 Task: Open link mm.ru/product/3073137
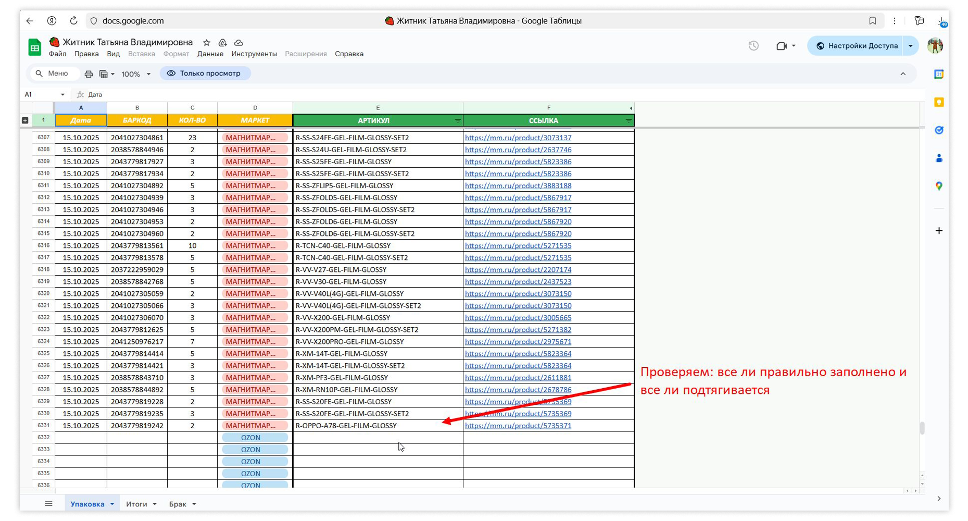point(518,138)
